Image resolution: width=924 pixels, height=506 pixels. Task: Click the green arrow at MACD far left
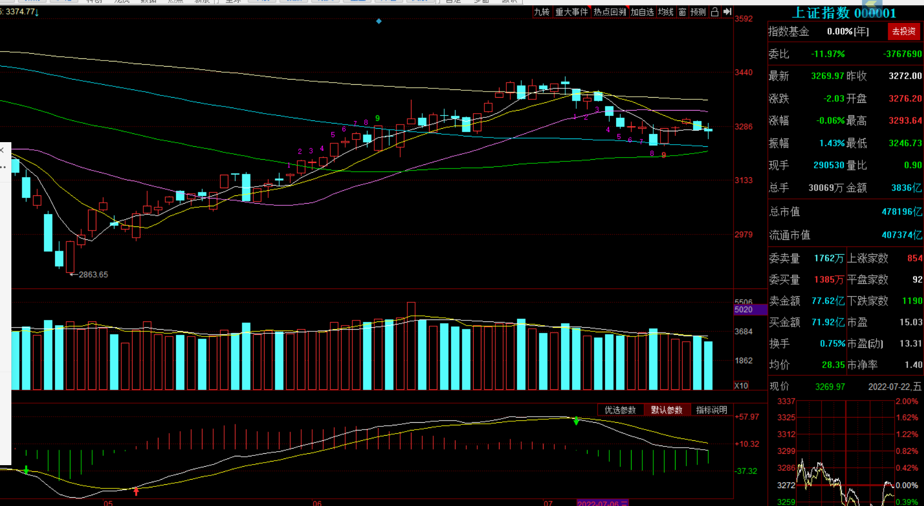26,470
